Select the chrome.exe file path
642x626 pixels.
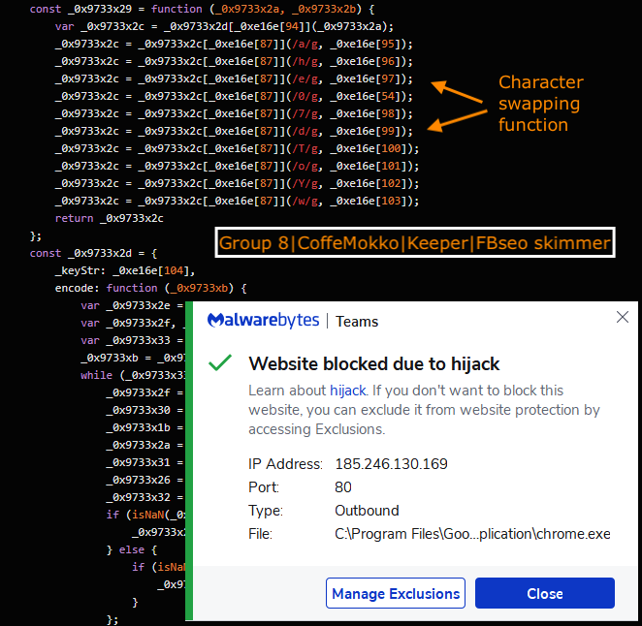[472, 534]
